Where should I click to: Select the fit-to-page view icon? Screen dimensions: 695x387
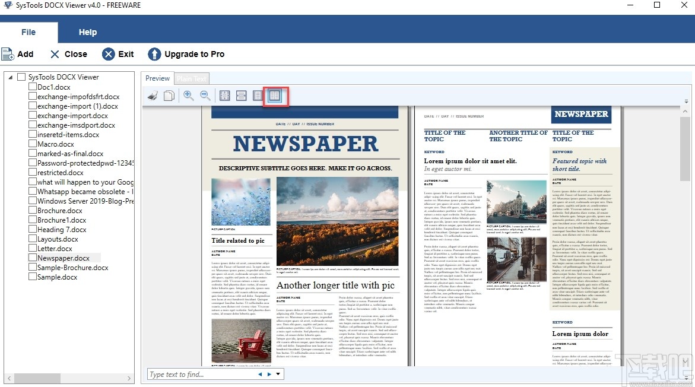[x=224, y=95]
